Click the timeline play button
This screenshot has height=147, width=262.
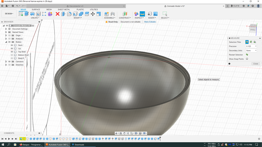click(x=9, y=139)
